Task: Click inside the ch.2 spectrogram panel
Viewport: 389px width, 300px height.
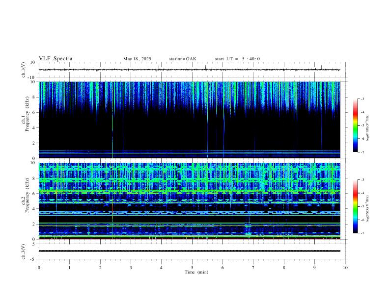Action: tap(190, 201)
